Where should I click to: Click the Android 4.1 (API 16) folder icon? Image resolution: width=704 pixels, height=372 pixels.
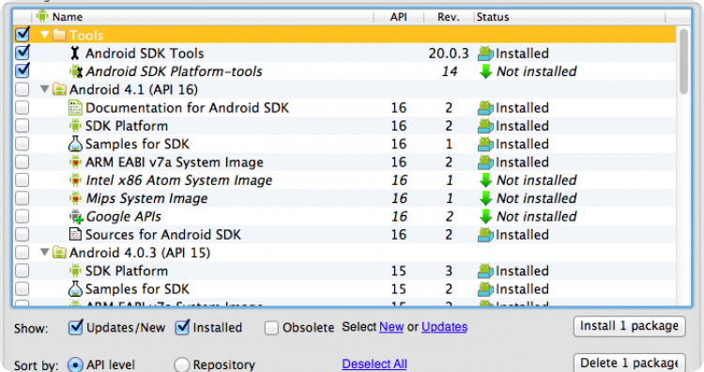click(59, 89)
